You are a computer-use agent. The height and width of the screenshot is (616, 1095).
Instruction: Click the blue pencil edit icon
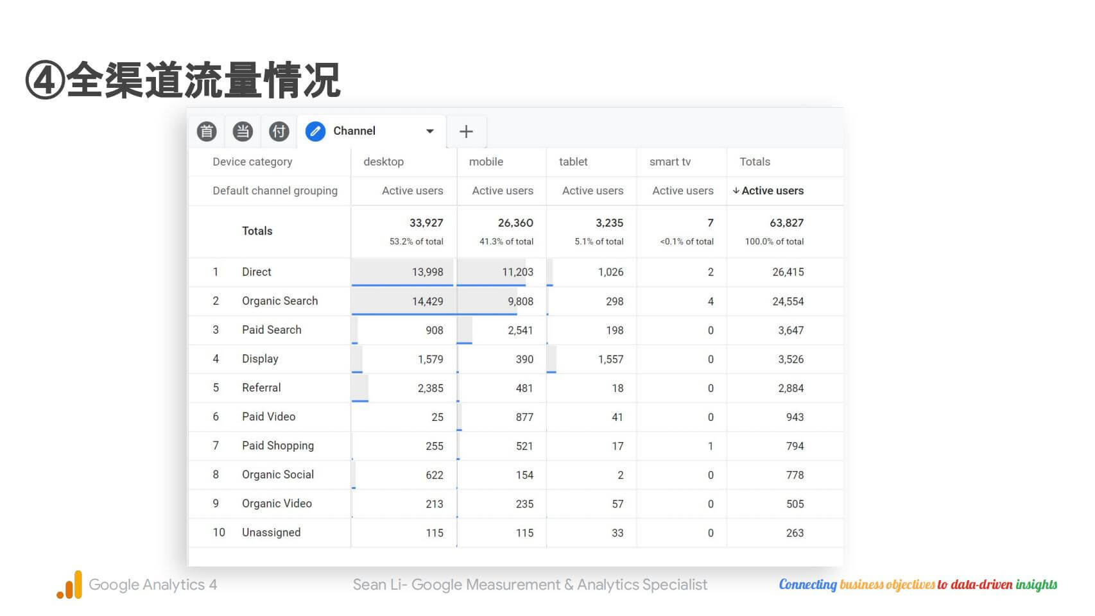[x=315, y=132]
